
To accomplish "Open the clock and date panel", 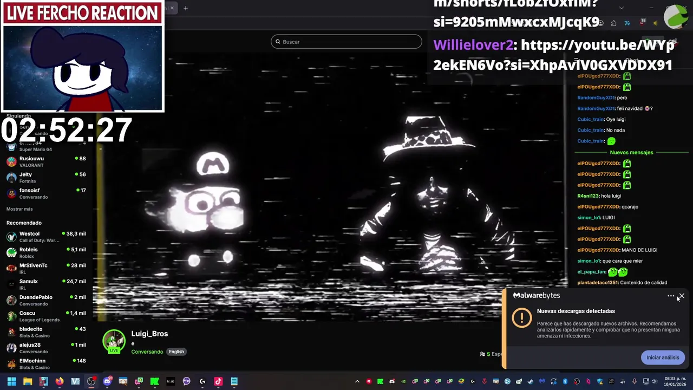I will point(675,381).
